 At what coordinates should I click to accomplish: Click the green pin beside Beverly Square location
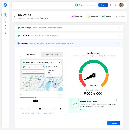point(24,62)
